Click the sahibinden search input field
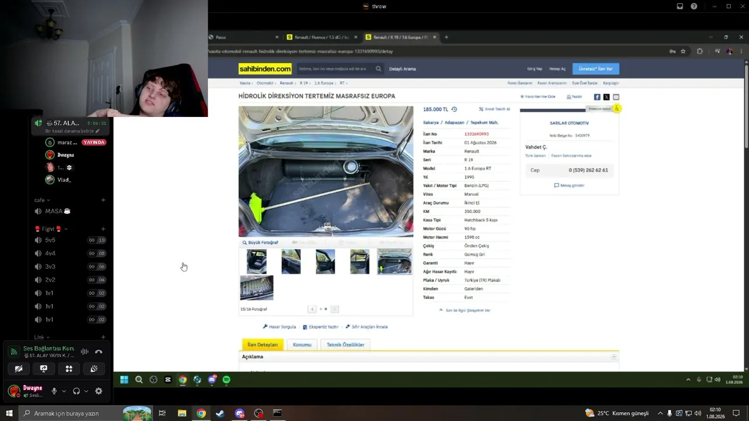 pyautogui.click(x=334, y=69)
